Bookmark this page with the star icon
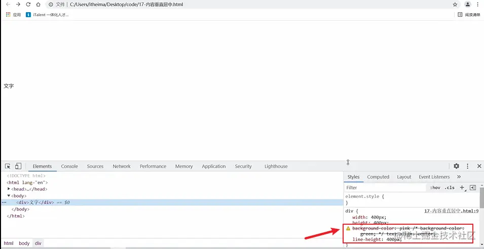 tap(455, 5)
